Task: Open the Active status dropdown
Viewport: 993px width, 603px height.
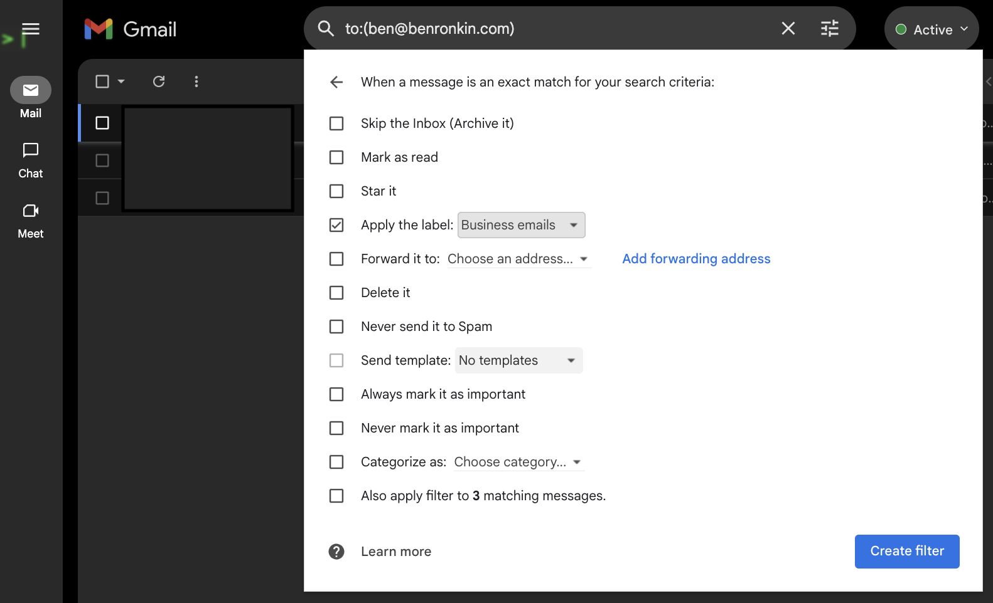Action: (x=932, y=29)
